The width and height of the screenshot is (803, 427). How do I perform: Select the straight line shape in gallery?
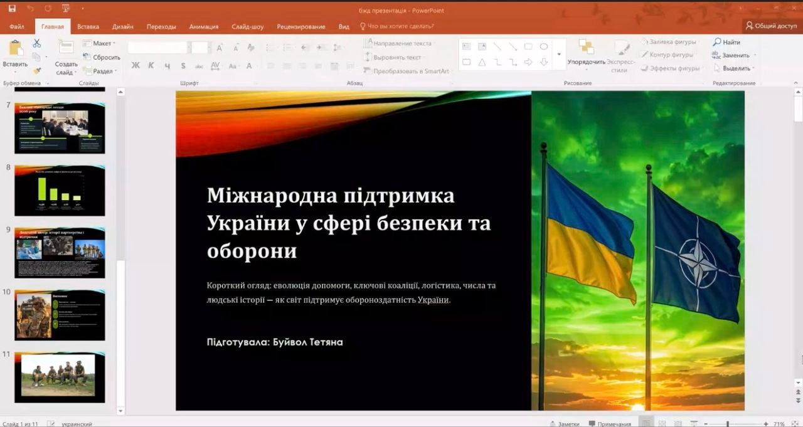click(x=497, y=46)
